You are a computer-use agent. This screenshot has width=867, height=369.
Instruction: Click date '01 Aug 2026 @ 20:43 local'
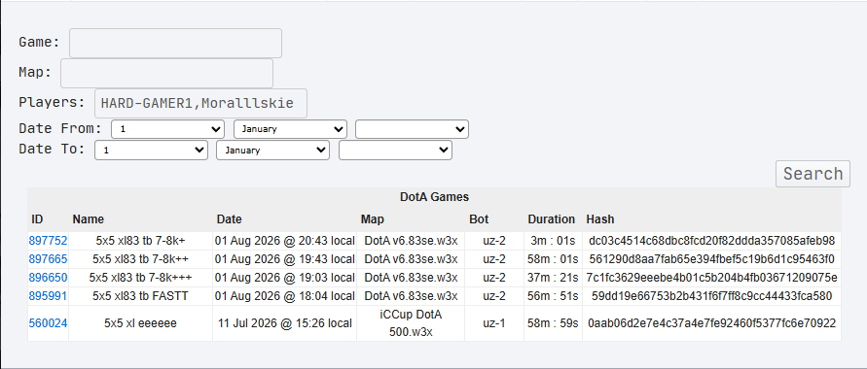[x=285, y=241]
